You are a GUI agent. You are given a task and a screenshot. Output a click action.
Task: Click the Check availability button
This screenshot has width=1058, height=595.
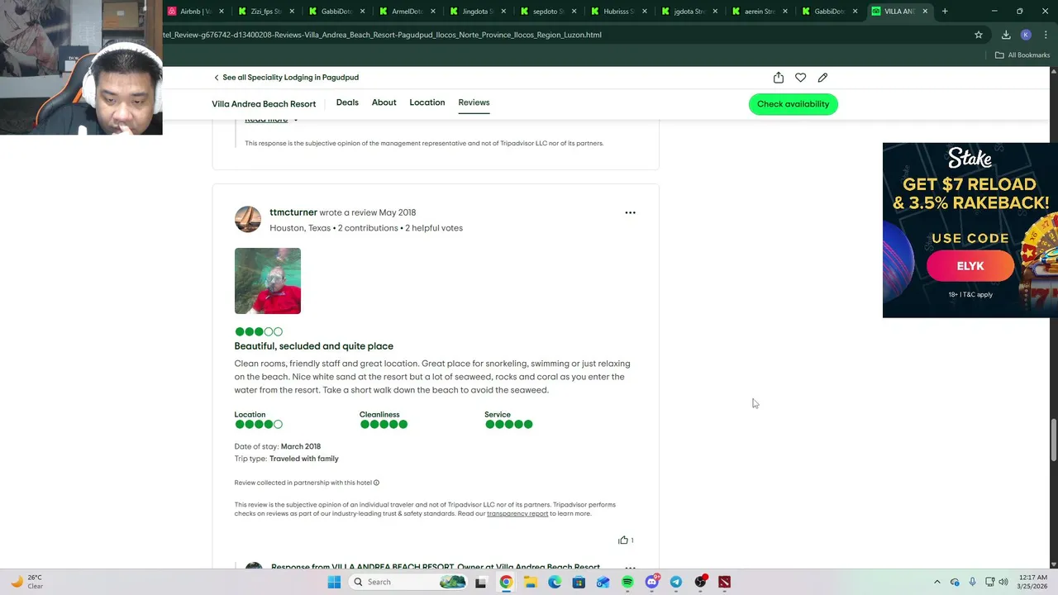(x=793, y=104)
